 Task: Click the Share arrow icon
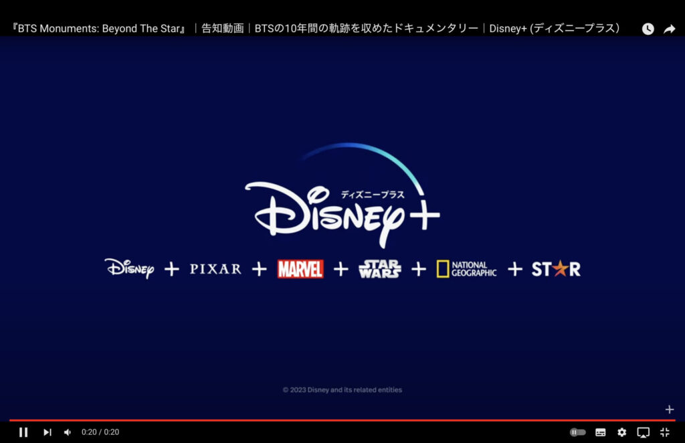point(669,29)
